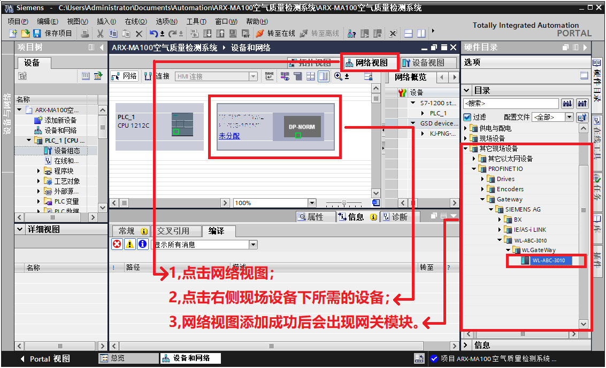Open the 编辑(E) menu
This screenshot has width=606, height=368.
coord(48,21)
